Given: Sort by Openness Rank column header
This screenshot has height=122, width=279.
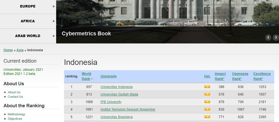Looking at the screenshot, I should [x=240, y=76].
